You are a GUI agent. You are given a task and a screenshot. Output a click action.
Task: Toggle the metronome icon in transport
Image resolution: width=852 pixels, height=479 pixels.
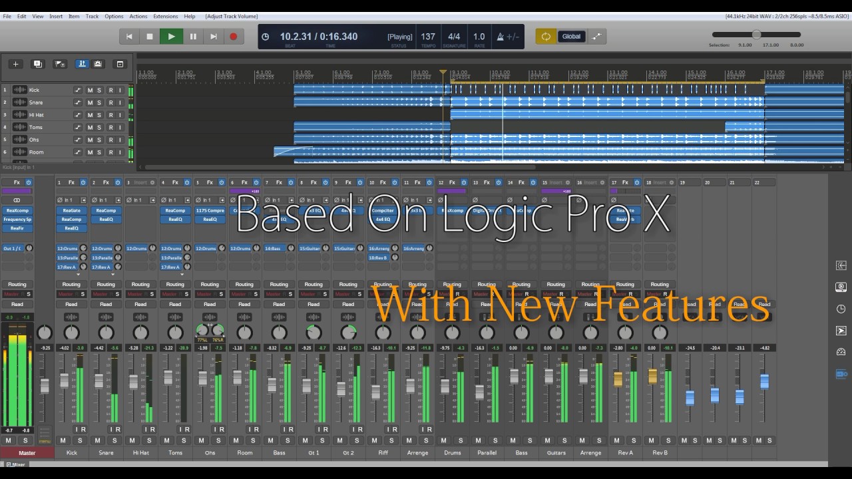click(501, 37)
